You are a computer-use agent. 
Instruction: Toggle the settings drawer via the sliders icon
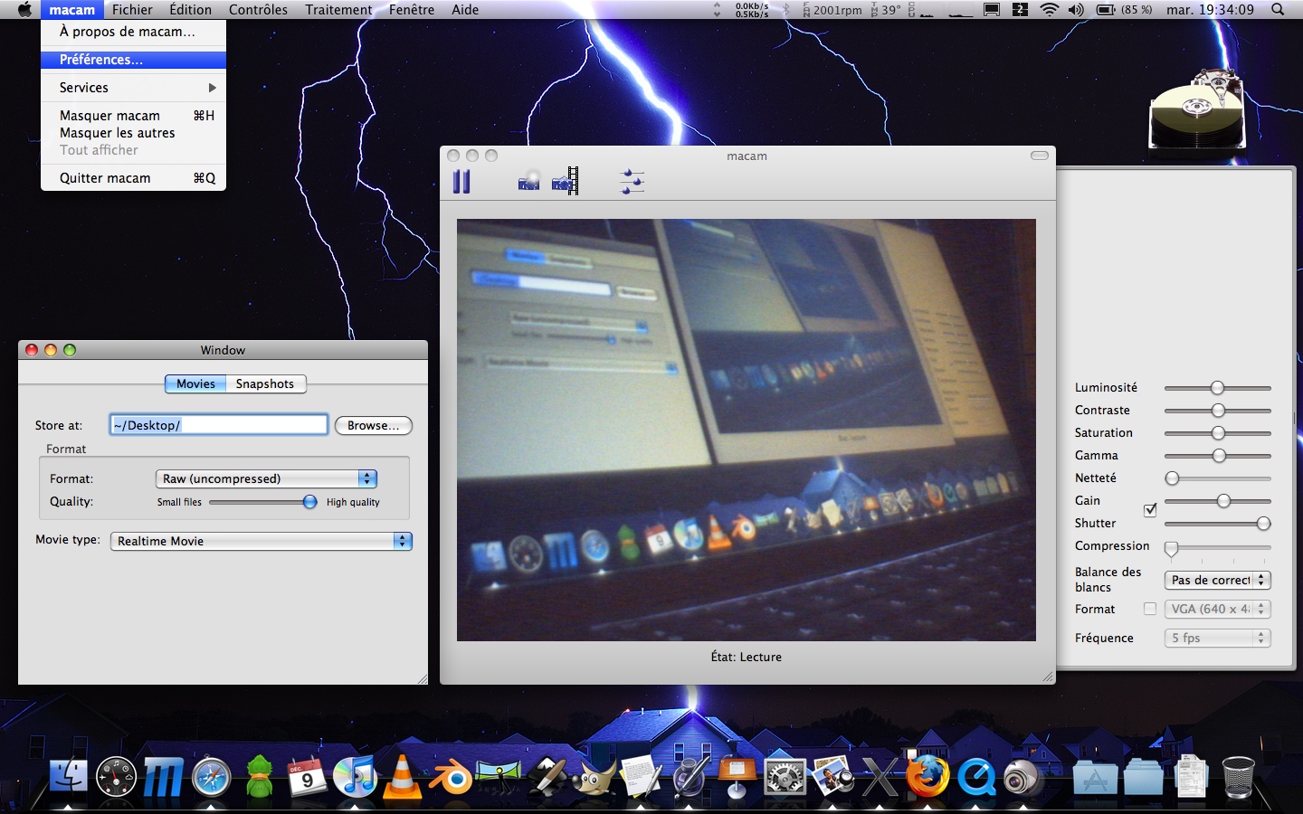[x=632, y=182]
